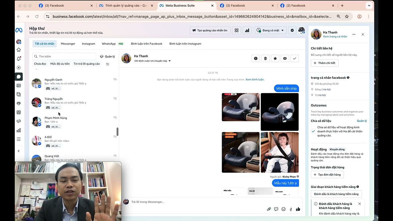Viewport: 393px width, 221px height.
Task: Filter by 'Tin trả lời quảng cáo' chip
Action: [87, 64]
